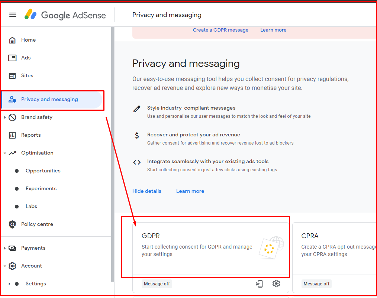Click the Google AdSense logo
The image size is (377, 298).
point(65,15)
